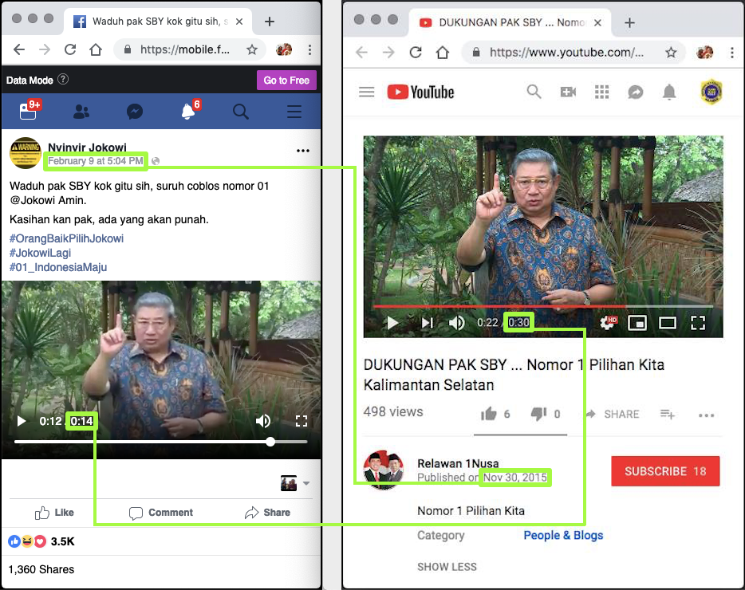Click the Facebook search magnifier icon

click(241, 112)
